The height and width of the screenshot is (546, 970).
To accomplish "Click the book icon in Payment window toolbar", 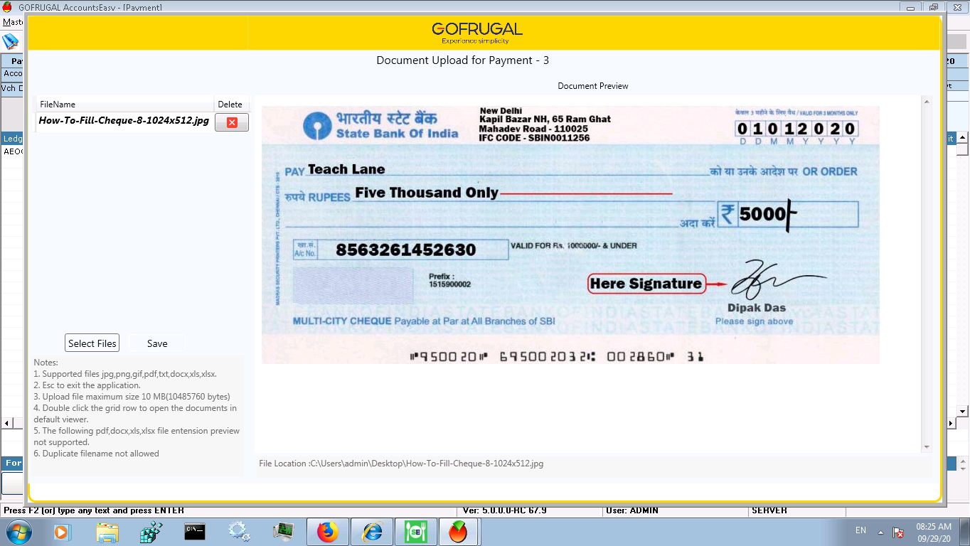I will (x=11, y=41).
